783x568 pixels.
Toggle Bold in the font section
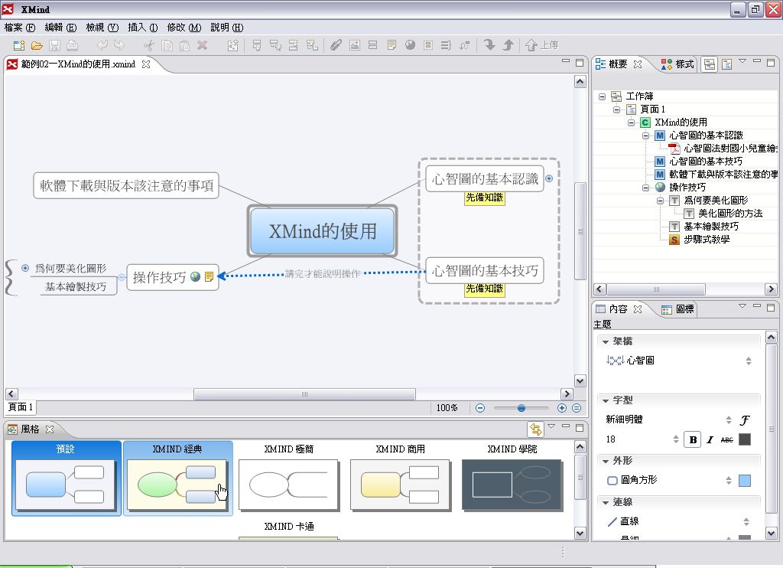pyautogui.click(x=693, y=439)
